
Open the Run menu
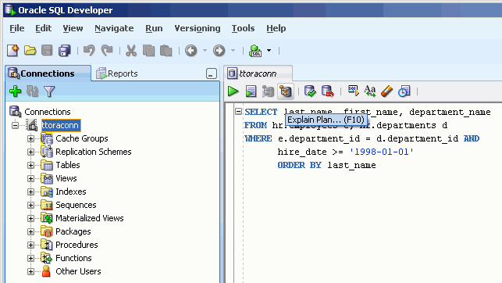click(x=154, y=28)
